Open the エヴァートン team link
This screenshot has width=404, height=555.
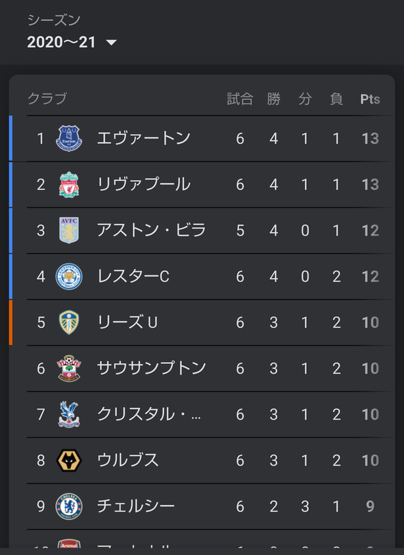point(144,139)
